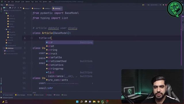184x104 pixels.
Task: Open the Project view selector dropdown
Action: point(5,8)
